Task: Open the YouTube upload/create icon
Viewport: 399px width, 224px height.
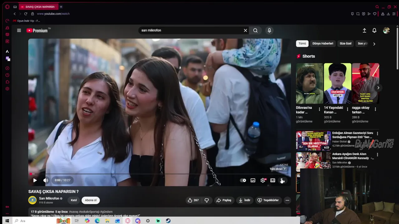Action: coord(364,30)
